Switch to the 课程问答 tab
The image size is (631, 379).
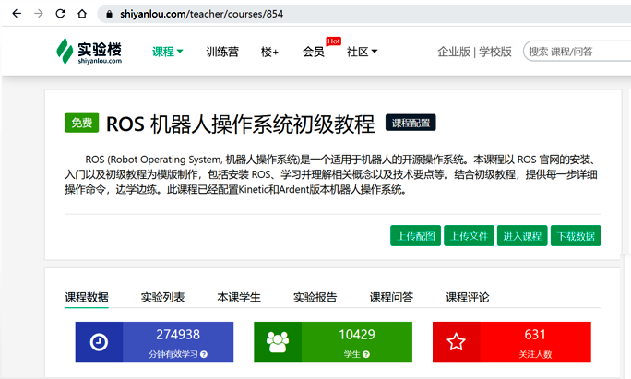(x=391, y=297)
